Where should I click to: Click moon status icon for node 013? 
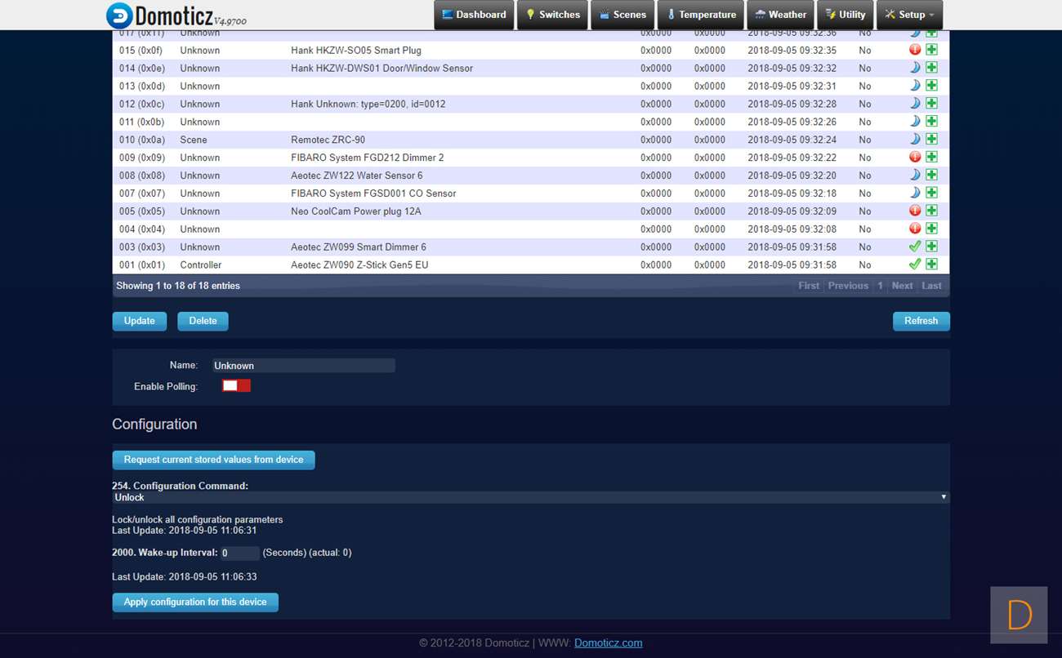pyautogui.click(x=915, y=86)
